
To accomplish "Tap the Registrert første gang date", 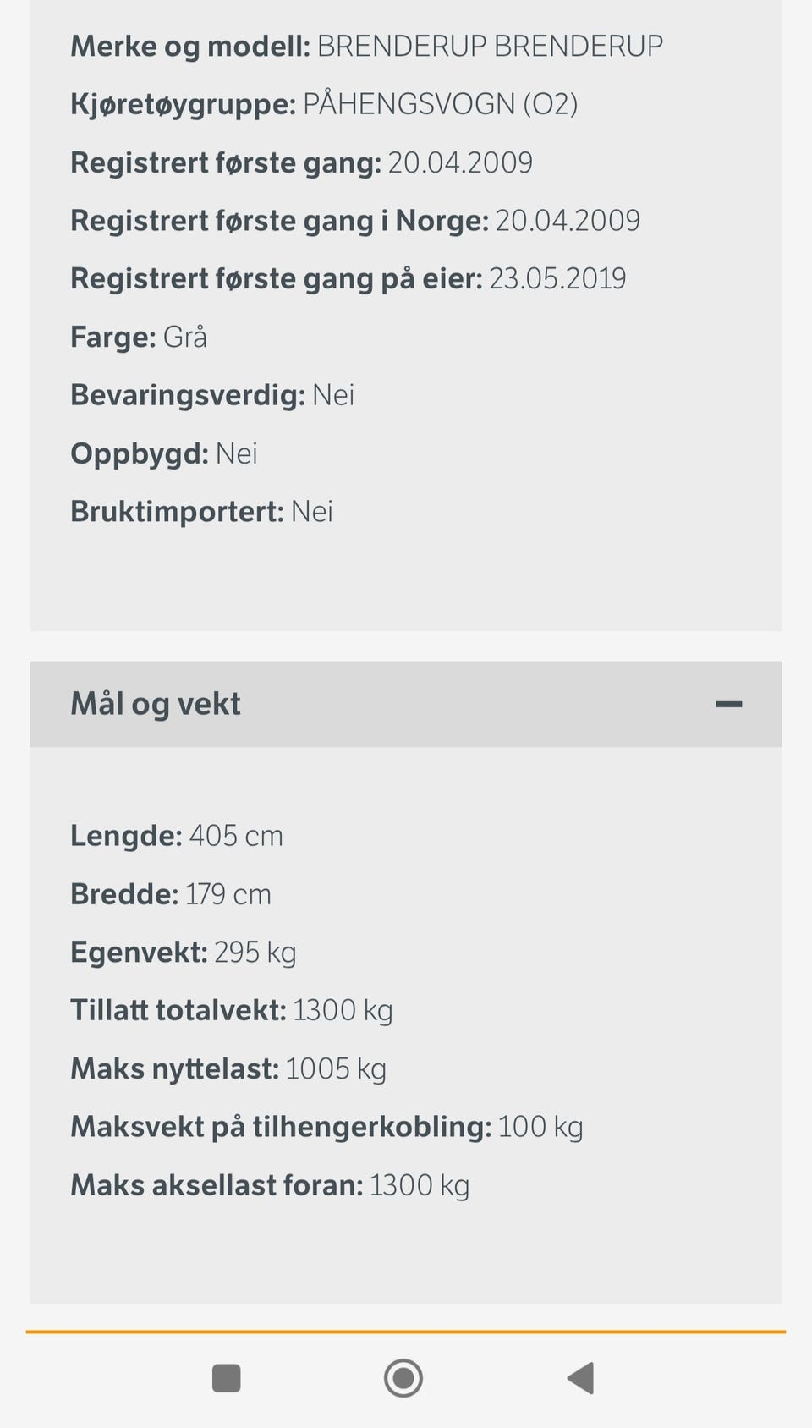I will point(460,162).
